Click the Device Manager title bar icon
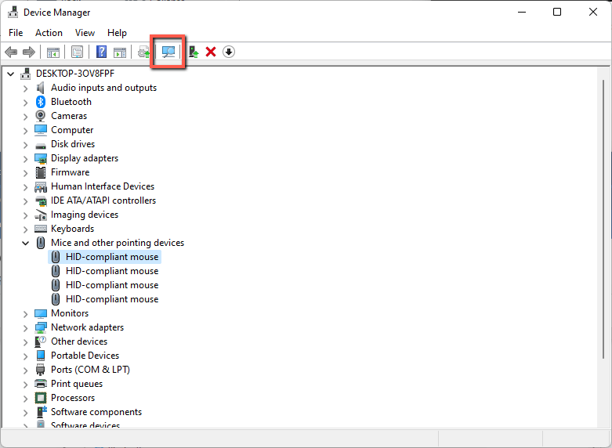Image resolution: width=612 pixels, height=448 pixels. coord(13,13)
